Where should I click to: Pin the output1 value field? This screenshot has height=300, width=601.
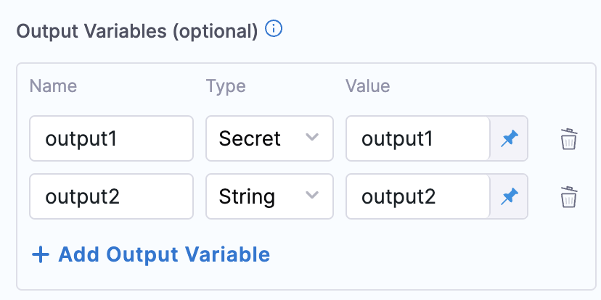(510, 138)
